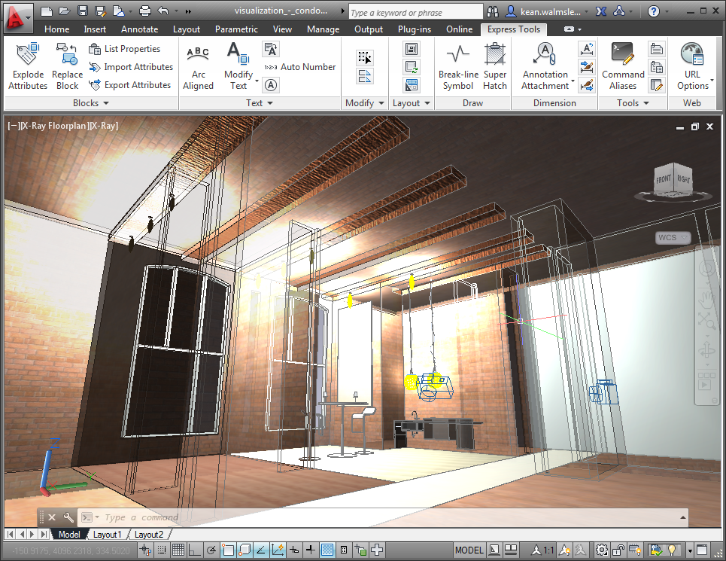Viewport: 726px width, 561px height.
Task: Click the Auto Number button
Action: tap(300, 67)
